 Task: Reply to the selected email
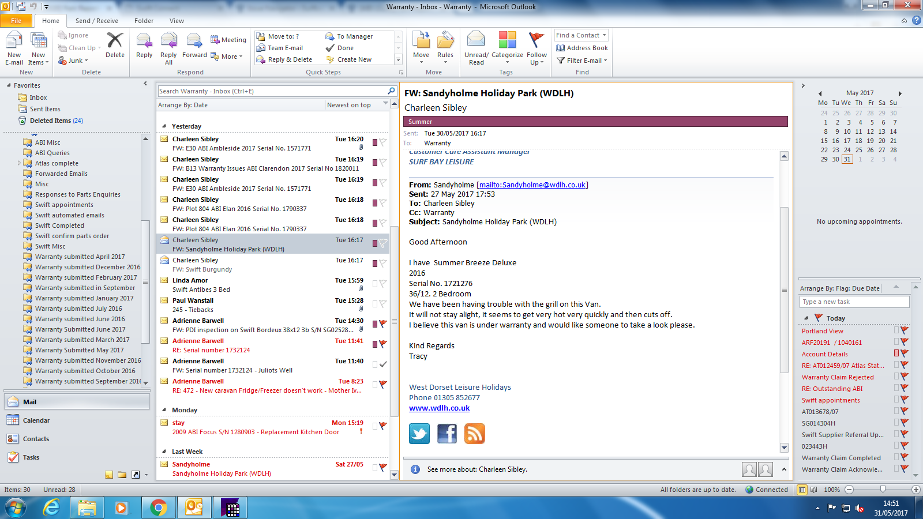click(x=144, y=45)
